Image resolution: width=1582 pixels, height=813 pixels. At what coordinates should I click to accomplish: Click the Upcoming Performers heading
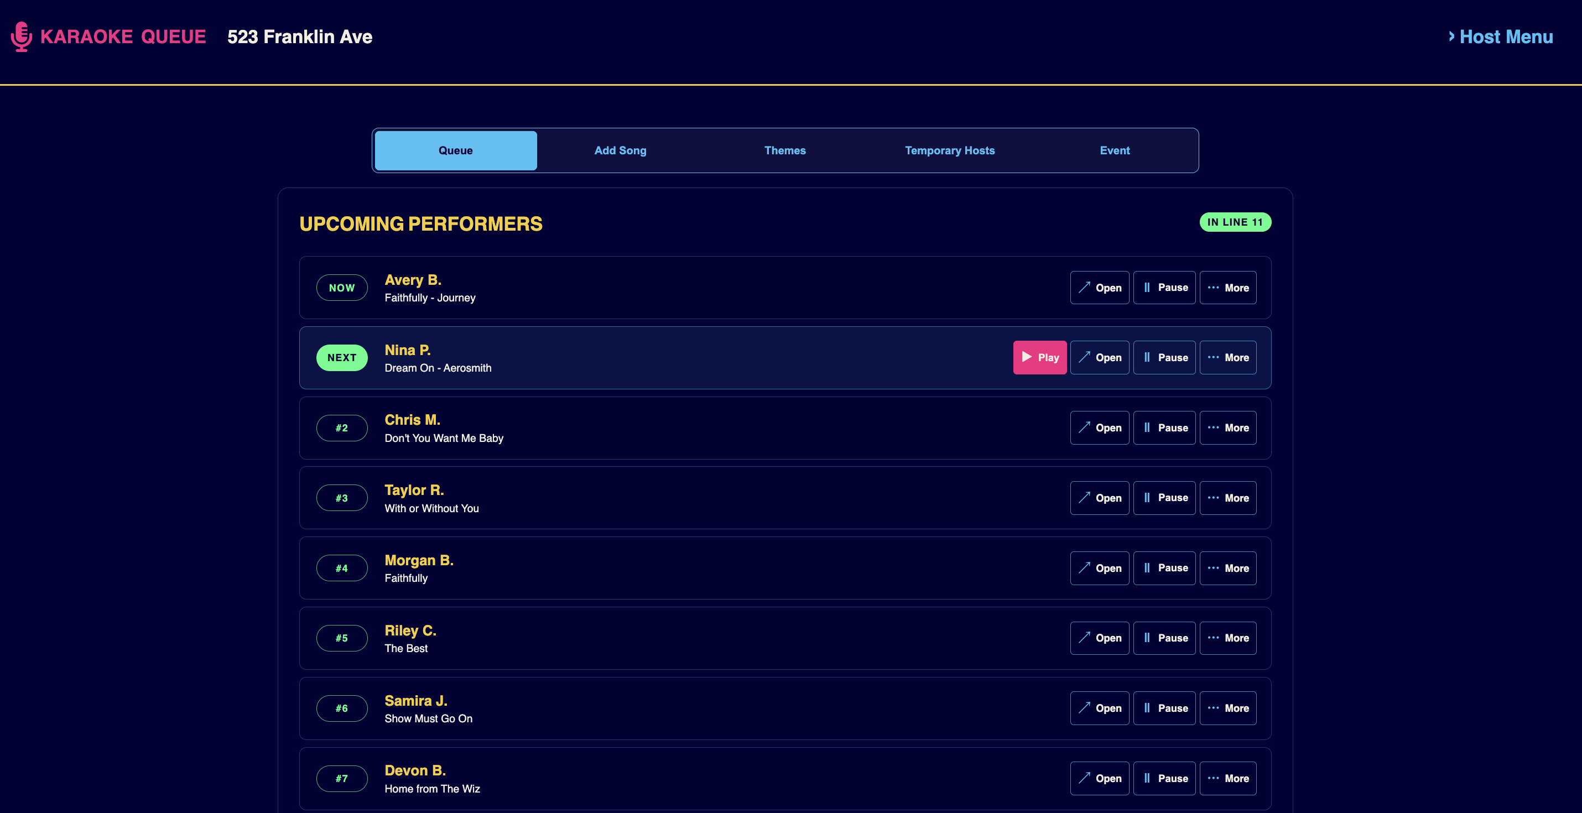tap(421, 223)
